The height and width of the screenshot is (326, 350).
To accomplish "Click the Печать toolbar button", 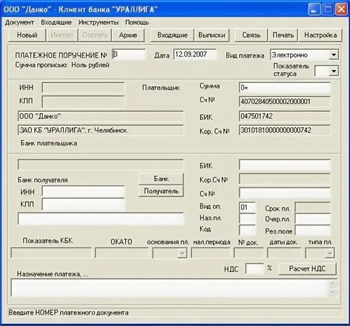I will pyautogui.click(x=283, y=35).
